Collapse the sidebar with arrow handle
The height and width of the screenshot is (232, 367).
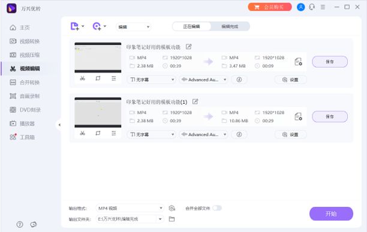(x=59, y=125)
